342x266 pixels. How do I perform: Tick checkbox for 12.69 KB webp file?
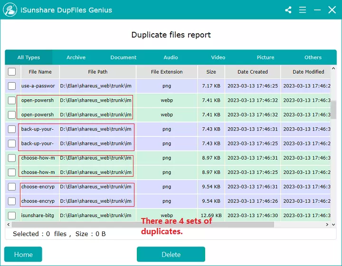pos(12,216)
